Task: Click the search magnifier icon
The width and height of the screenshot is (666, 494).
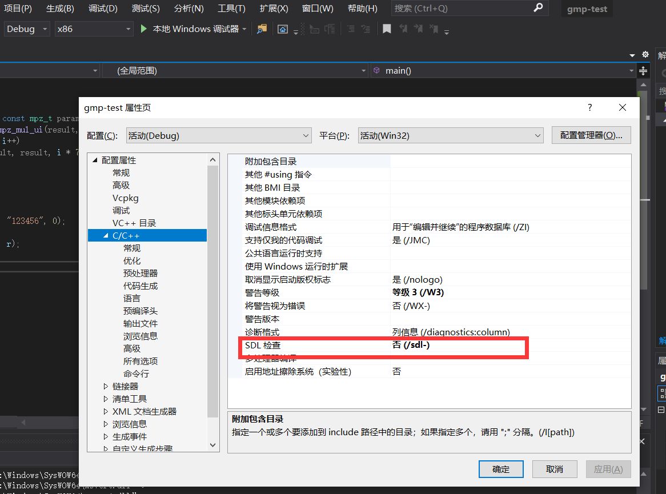Action: pos(538,7)
